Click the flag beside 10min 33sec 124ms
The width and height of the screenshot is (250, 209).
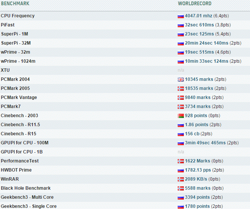(x=181, y=62)
